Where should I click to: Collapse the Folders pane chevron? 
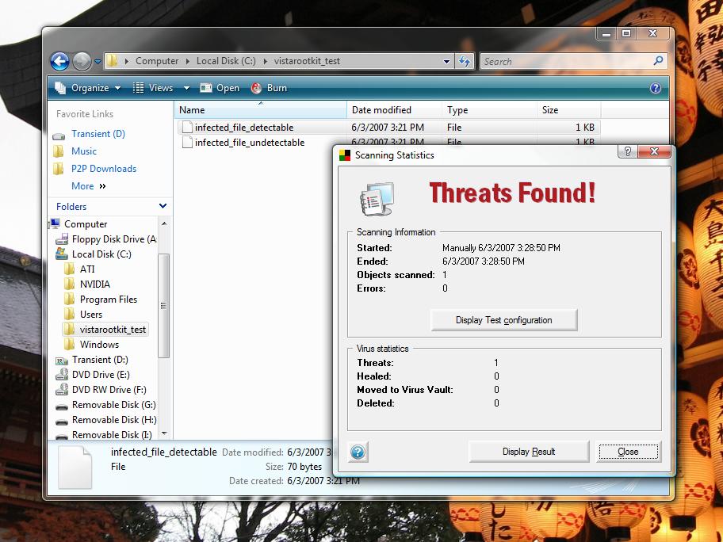163,206
